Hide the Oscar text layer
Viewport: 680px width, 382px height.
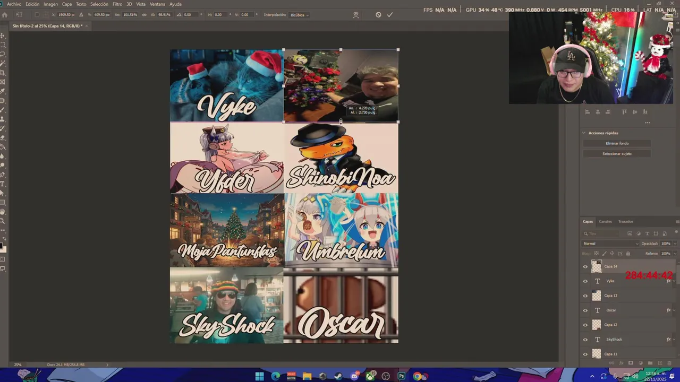tap(585, 310)
